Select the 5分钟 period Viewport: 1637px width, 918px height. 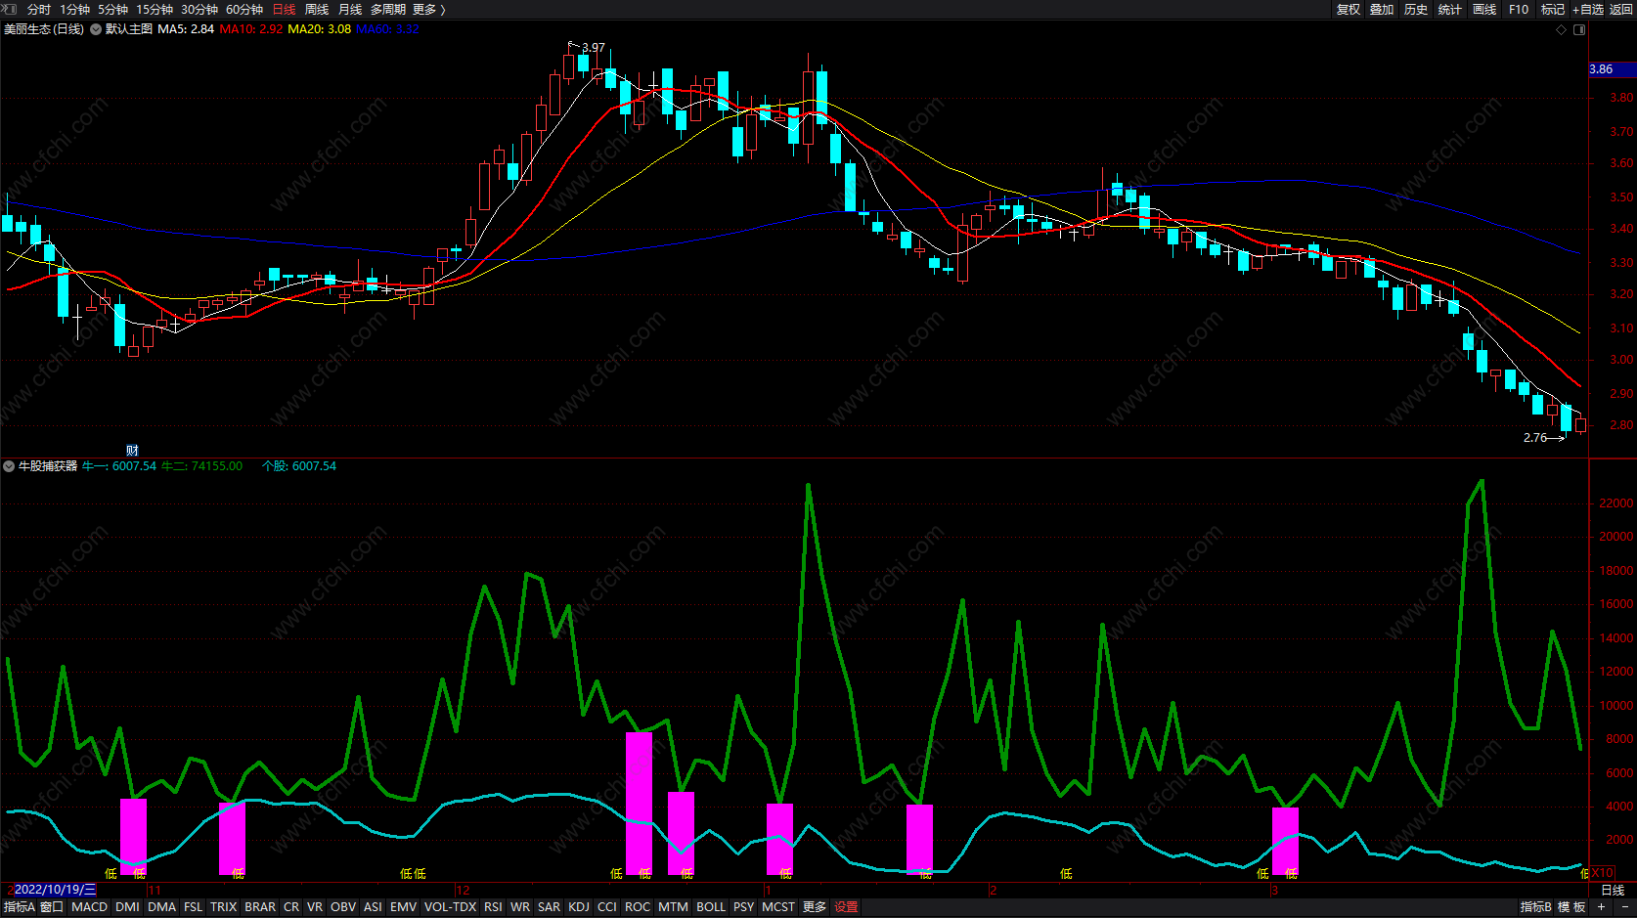112,10
